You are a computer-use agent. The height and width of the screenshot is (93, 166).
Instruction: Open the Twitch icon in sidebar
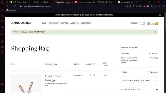2,21
